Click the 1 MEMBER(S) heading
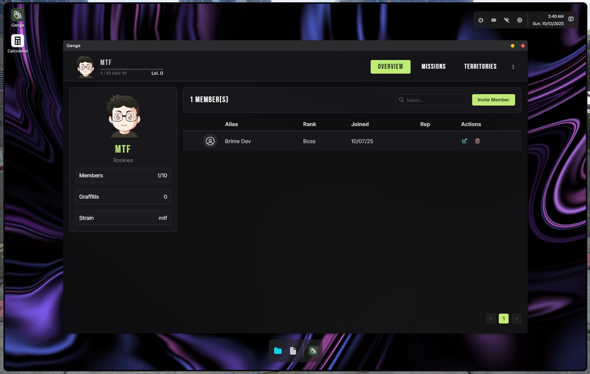Screen dimensions: 590x374 click(209, 99)
